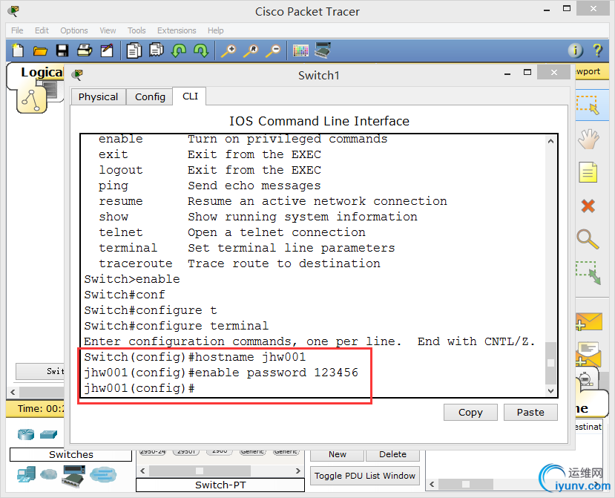Click the 'Switch>enable' line in CLI
Image resolution: width=615 pixels, height=498 pixels.
[132, 279]
